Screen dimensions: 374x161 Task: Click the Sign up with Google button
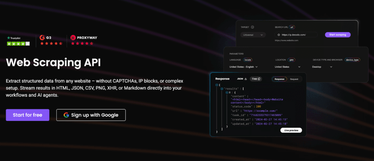91,115
